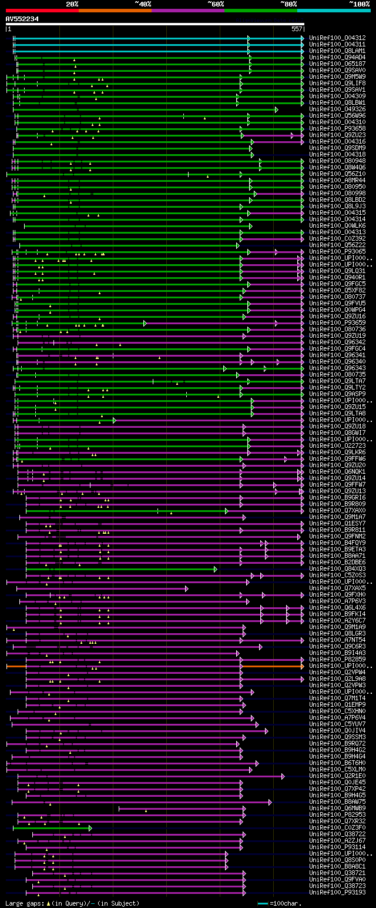Select hit UniRef100_C0Z3F0
This screenshot has height=908, width=376.
(337, 828)
